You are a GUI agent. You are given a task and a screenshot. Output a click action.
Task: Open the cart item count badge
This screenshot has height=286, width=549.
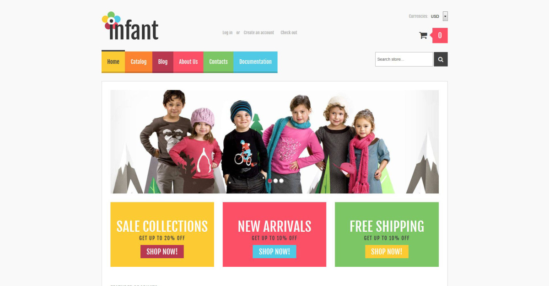point(440,35)
